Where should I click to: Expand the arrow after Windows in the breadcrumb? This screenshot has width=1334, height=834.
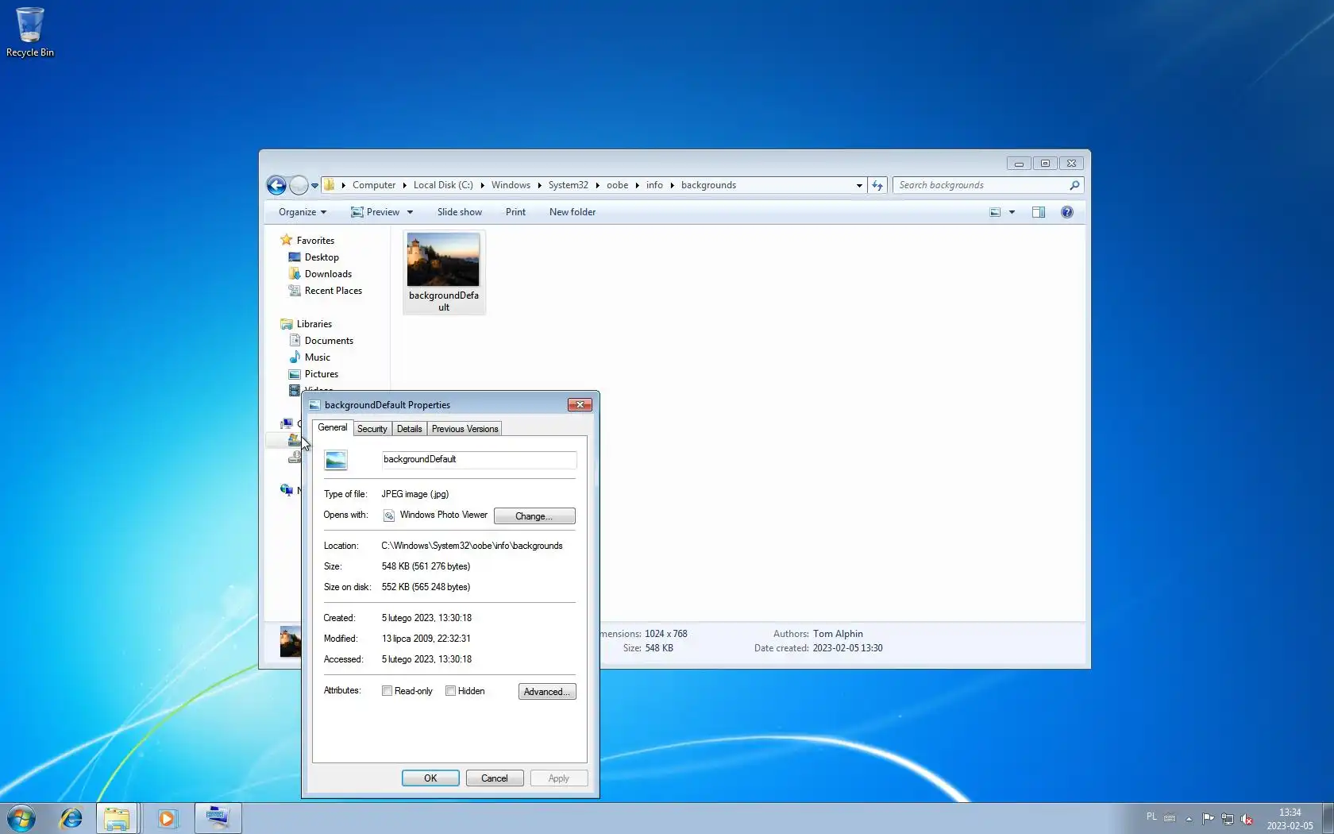(x=539, y=185)
